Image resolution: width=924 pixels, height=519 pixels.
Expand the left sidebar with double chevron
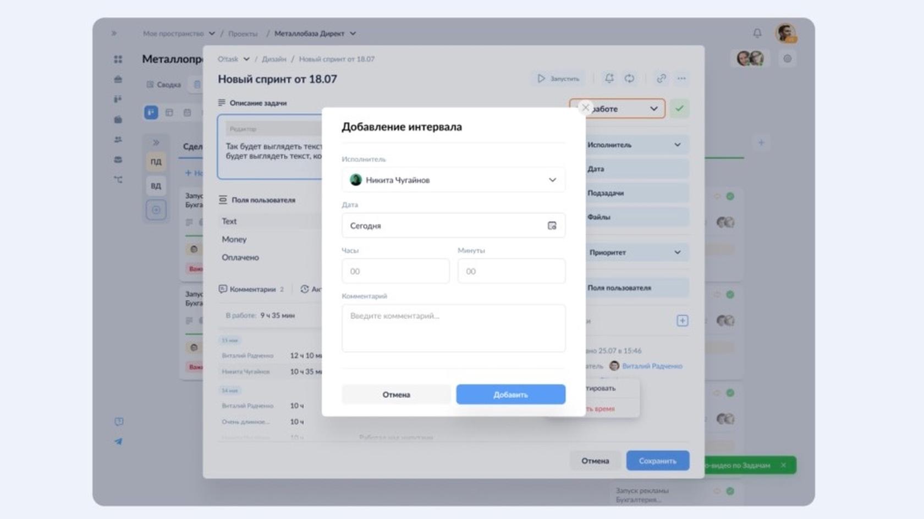114,34
